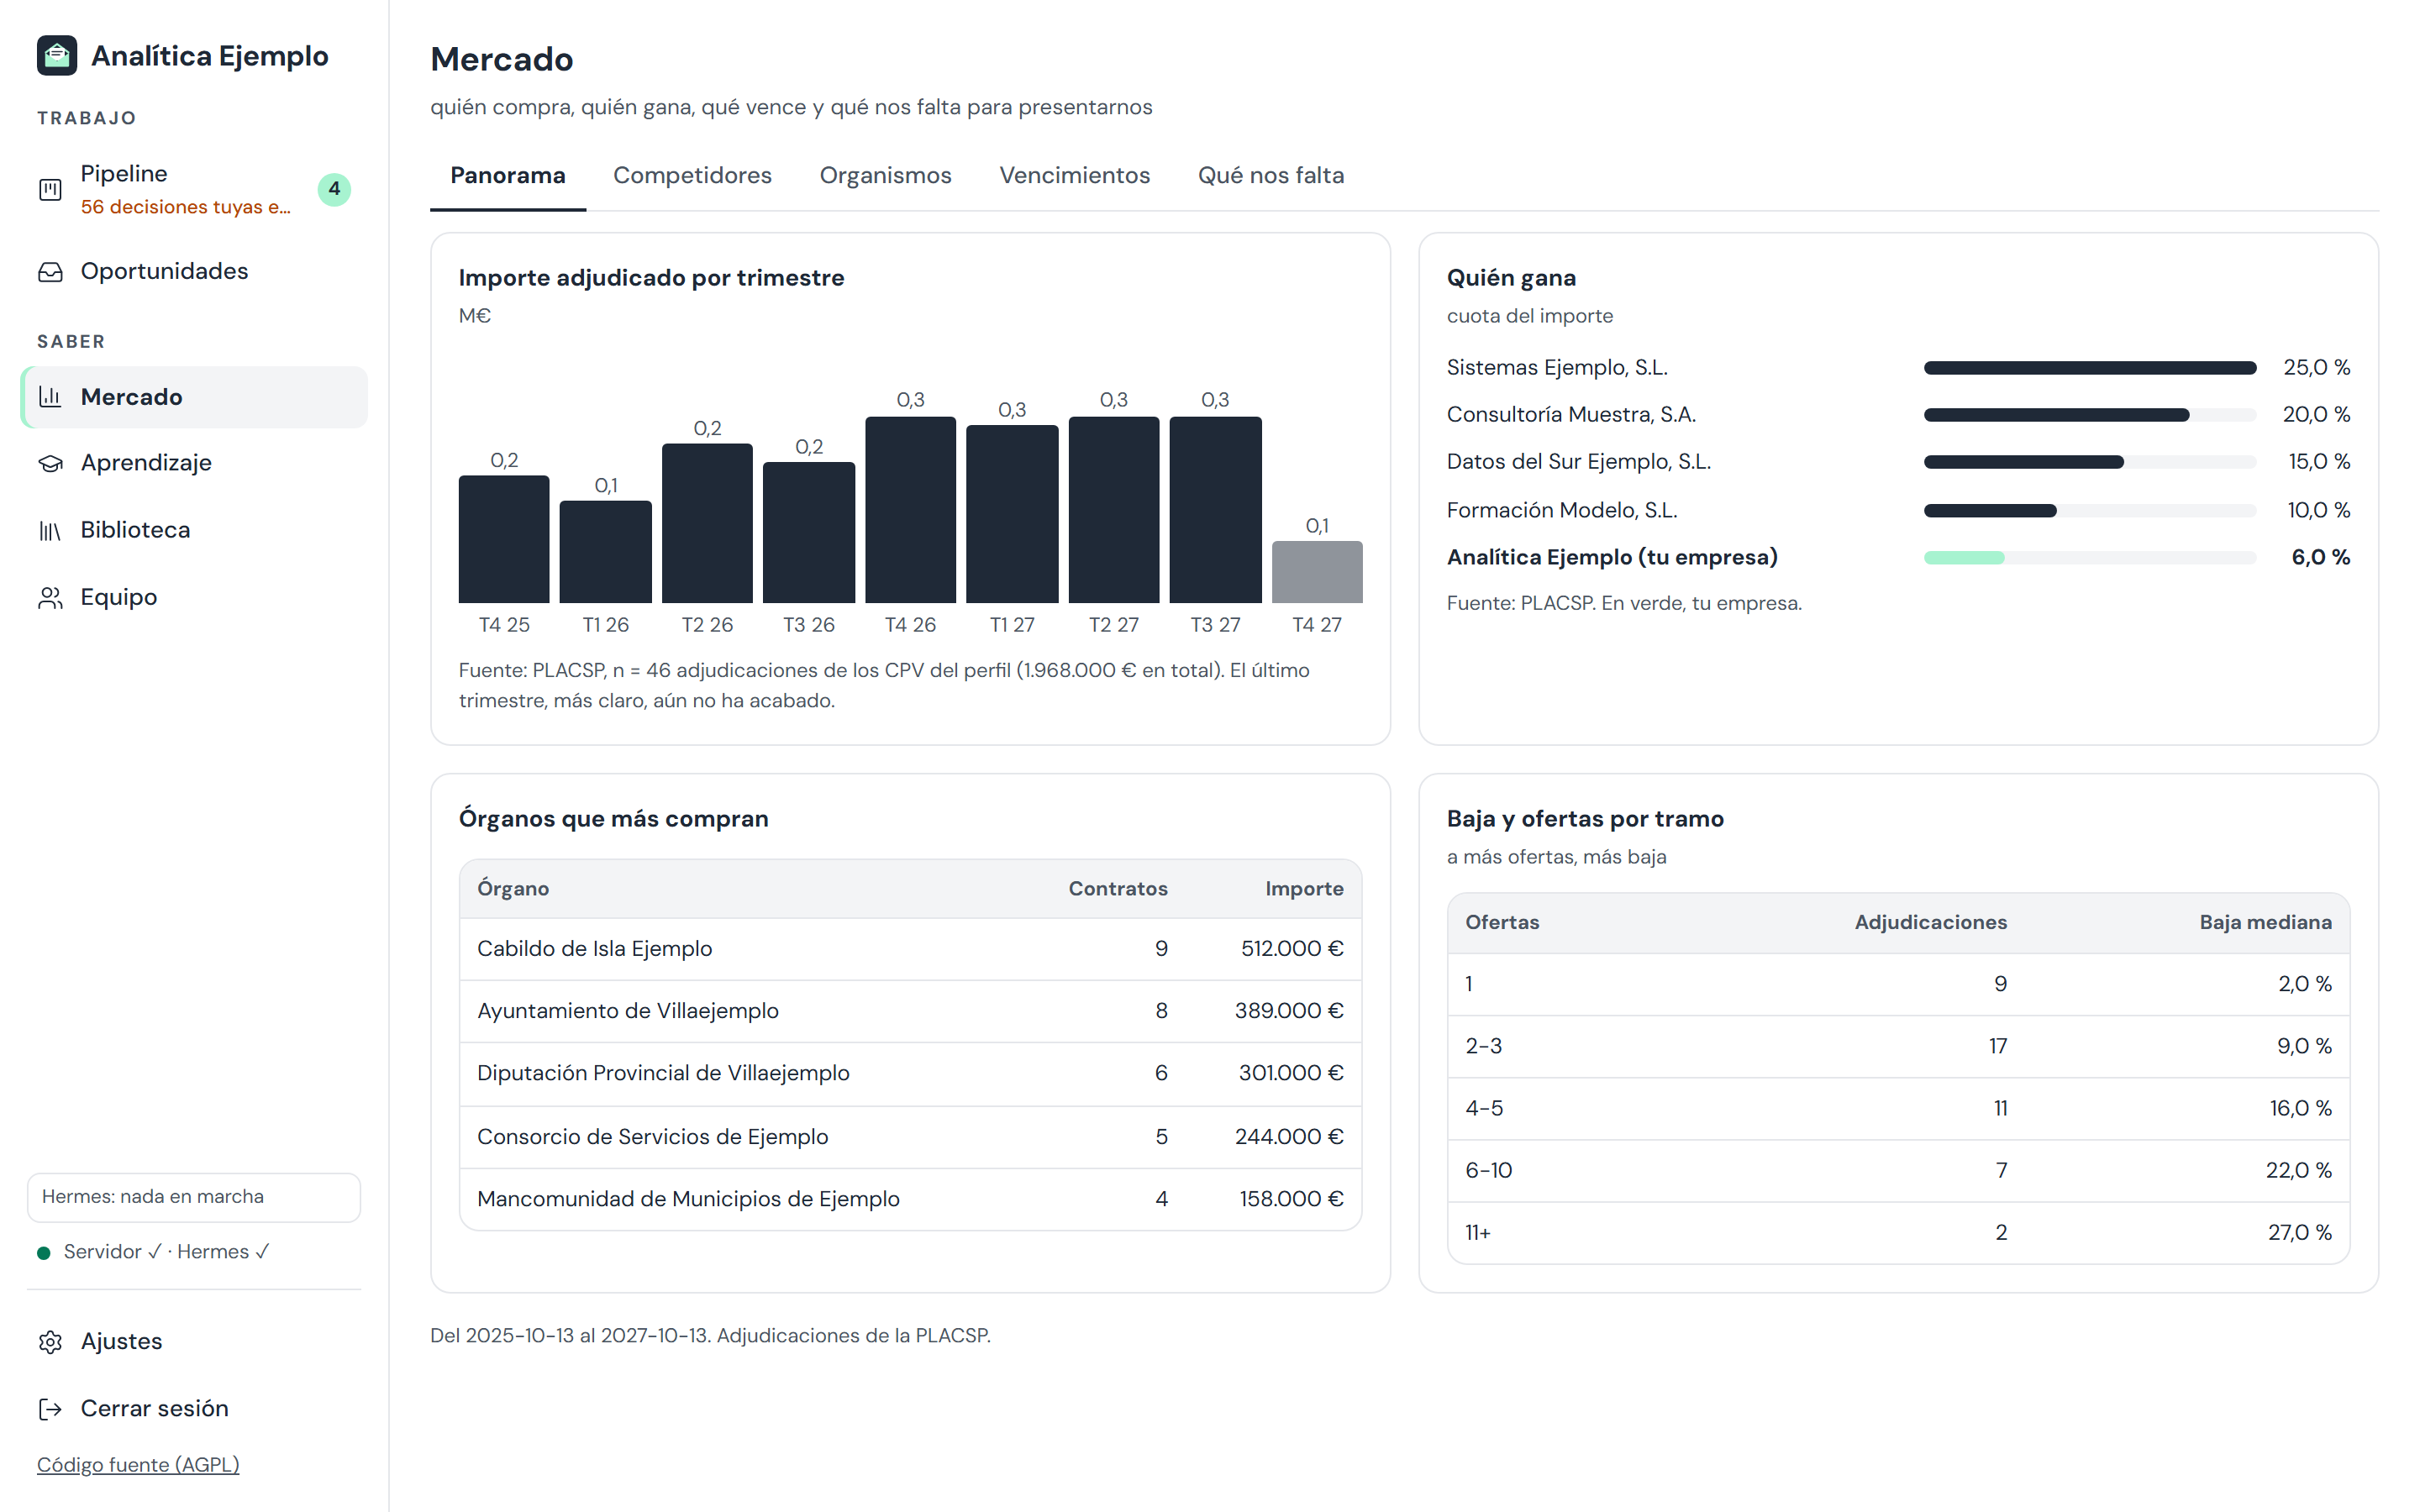Click Consorcio de Servicios de Ejemplo
The image size is (2420, 1512).
[x=652, y=1137]
